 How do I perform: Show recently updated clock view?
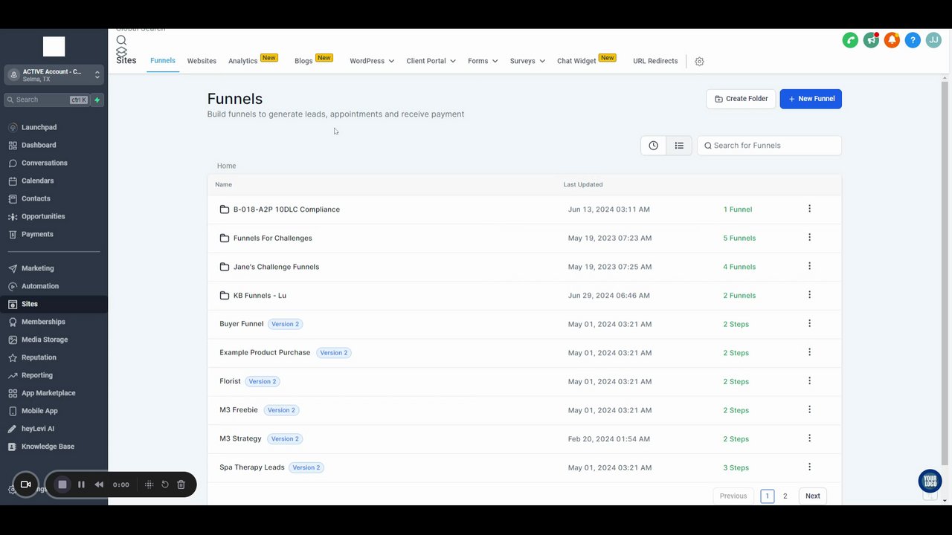[653, 146]
